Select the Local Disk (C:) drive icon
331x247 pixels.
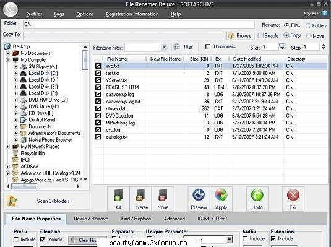pos(24,73)
